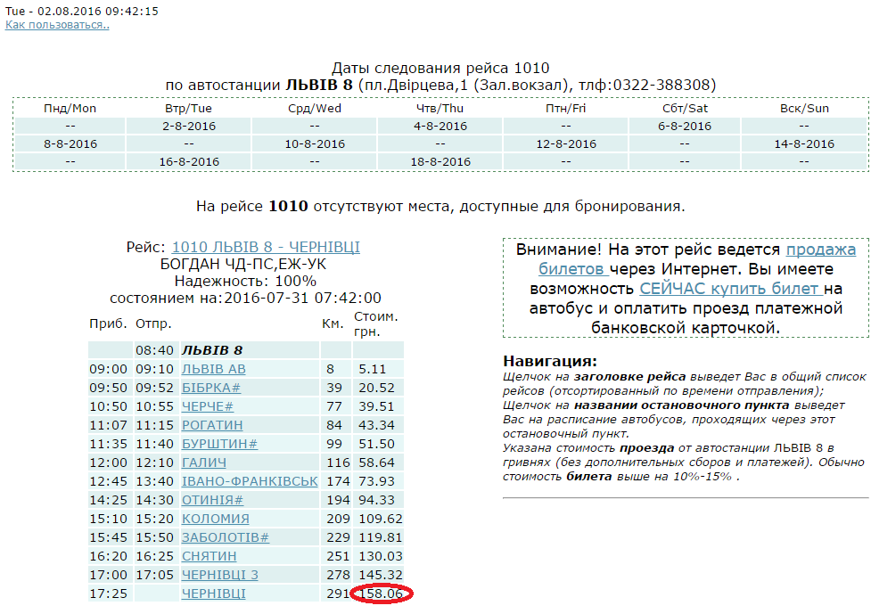The image size is (871, 614).
Task: Click the 'Чтв/Thu' column header
Action: 440,109
